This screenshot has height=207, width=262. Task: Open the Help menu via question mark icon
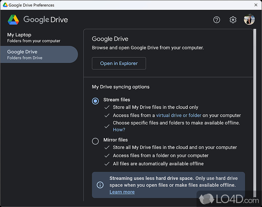coord(216,20)
